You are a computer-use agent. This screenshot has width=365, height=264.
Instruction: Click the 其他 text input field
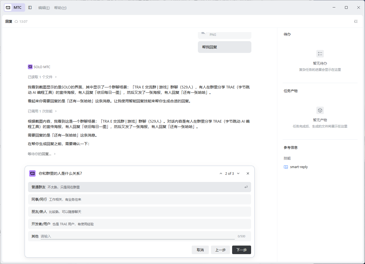click(x=137, y=236)
